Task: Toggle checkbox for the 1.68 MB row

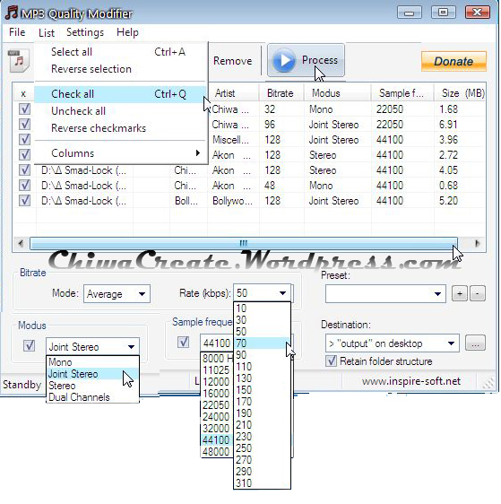Action: [24, 109]
